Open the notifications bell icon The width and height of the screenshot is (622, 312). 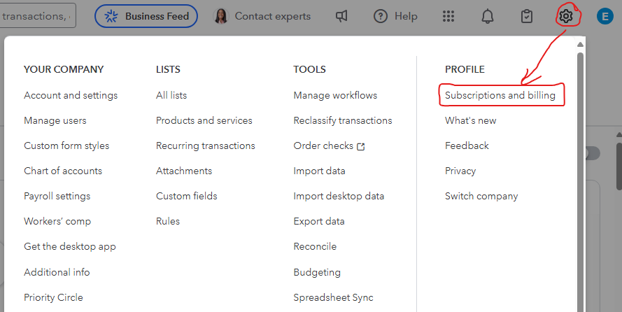pos(488,16)
